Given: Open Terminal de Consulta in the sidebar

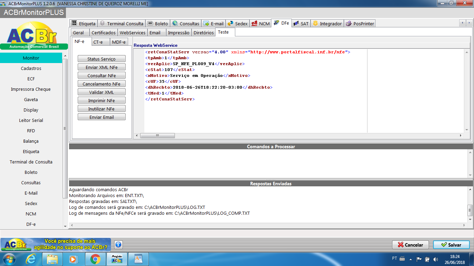Looking at the screenshot, I should coord(31,162).
